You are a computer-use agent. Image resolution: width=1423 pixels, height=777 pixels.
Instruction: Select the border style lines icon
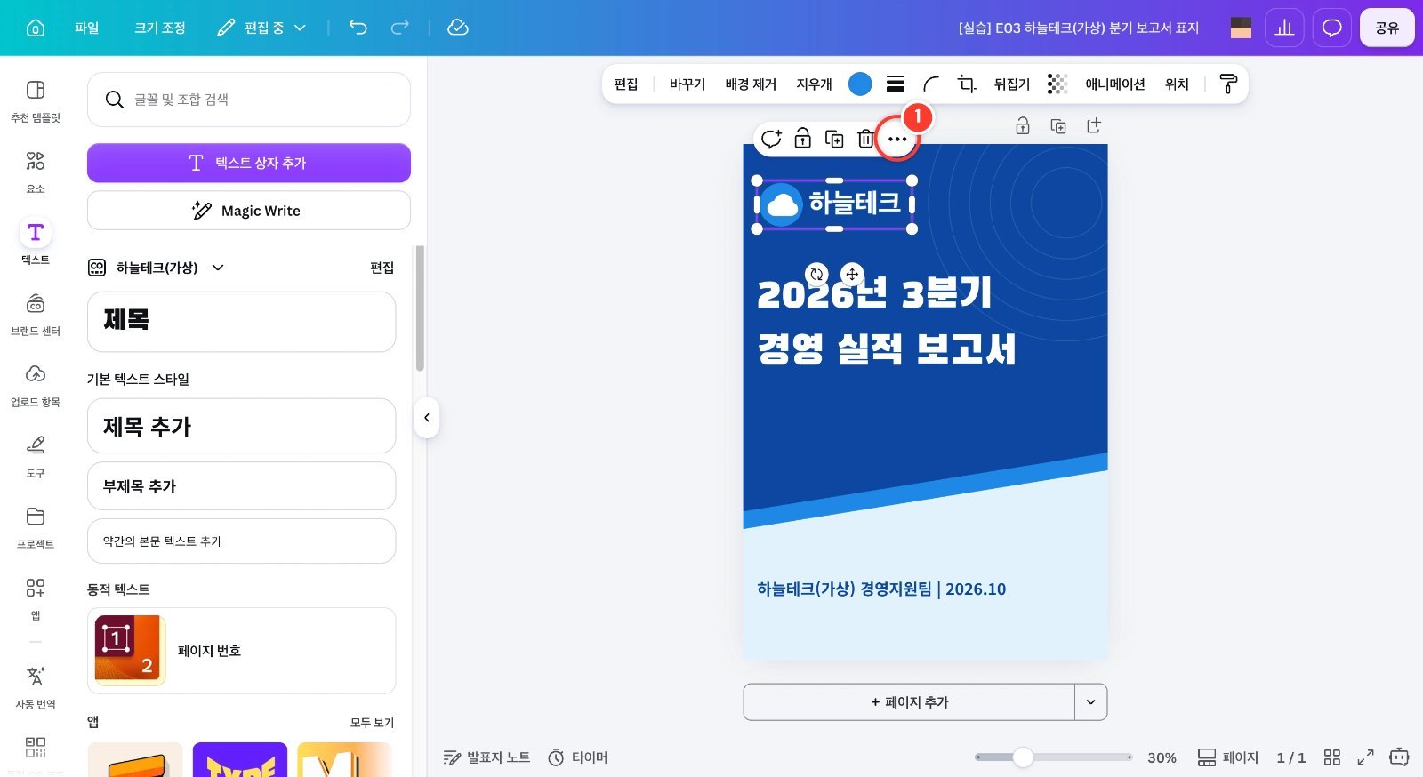896,84
